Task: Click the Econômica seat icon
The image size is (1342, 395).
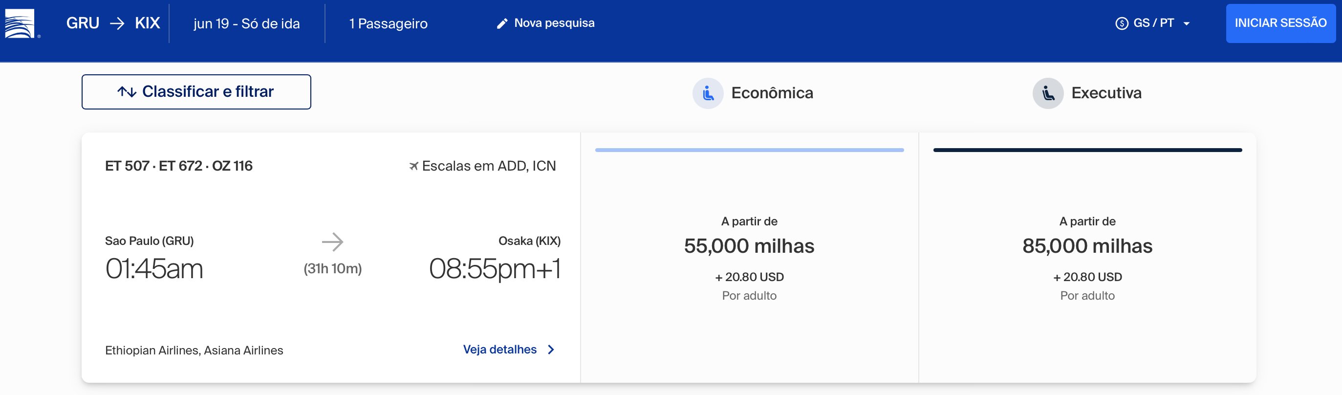Action: click(708, 93)
